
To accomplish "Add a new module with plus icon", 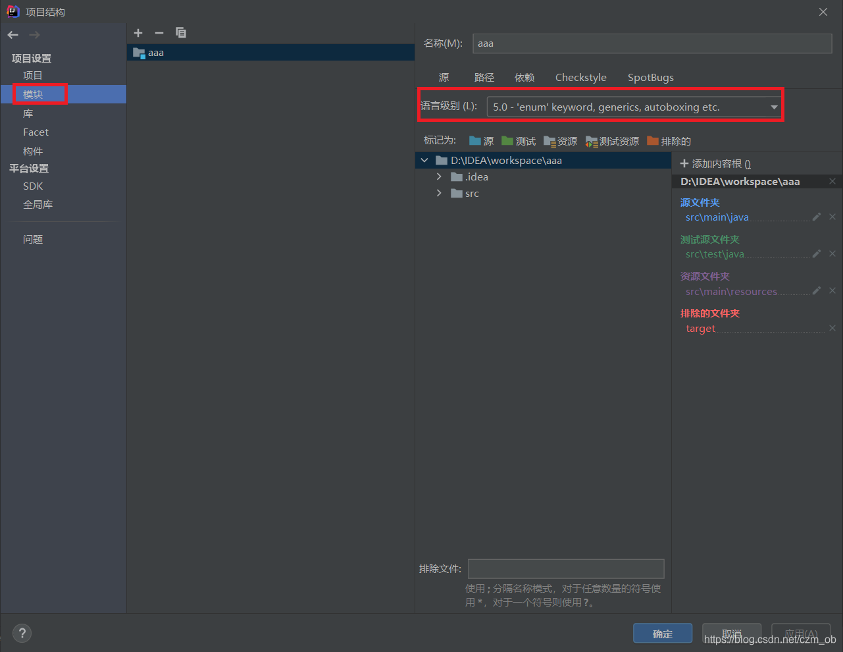I will (138, 33).
